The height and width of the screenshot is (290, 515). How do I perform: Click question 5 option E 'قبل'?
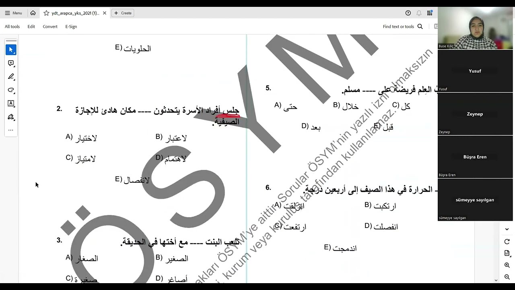click(x=383, y=127)
